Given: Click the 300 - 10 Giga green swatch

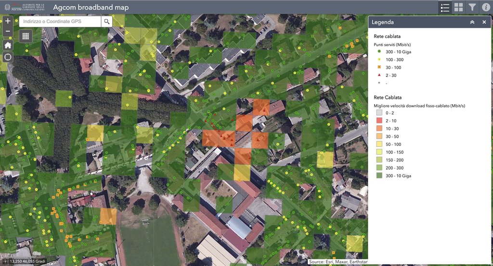Looking at the screenshot, I should (379, 176).
